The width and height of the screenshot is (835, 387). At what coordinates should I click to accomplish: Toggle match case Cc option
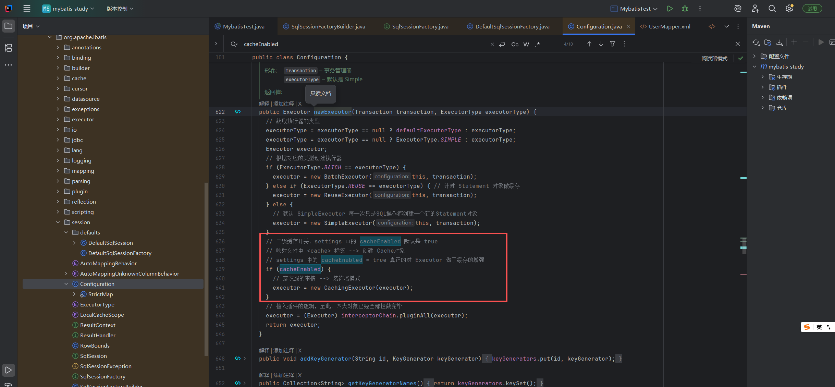pyautogui.click(x=515, y=44)
